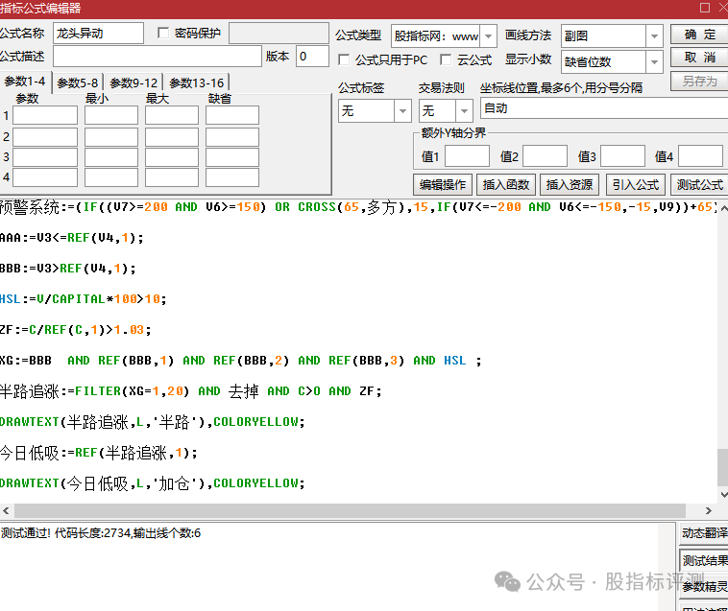Open the 参数9-12 tab

tap(133, 83)
